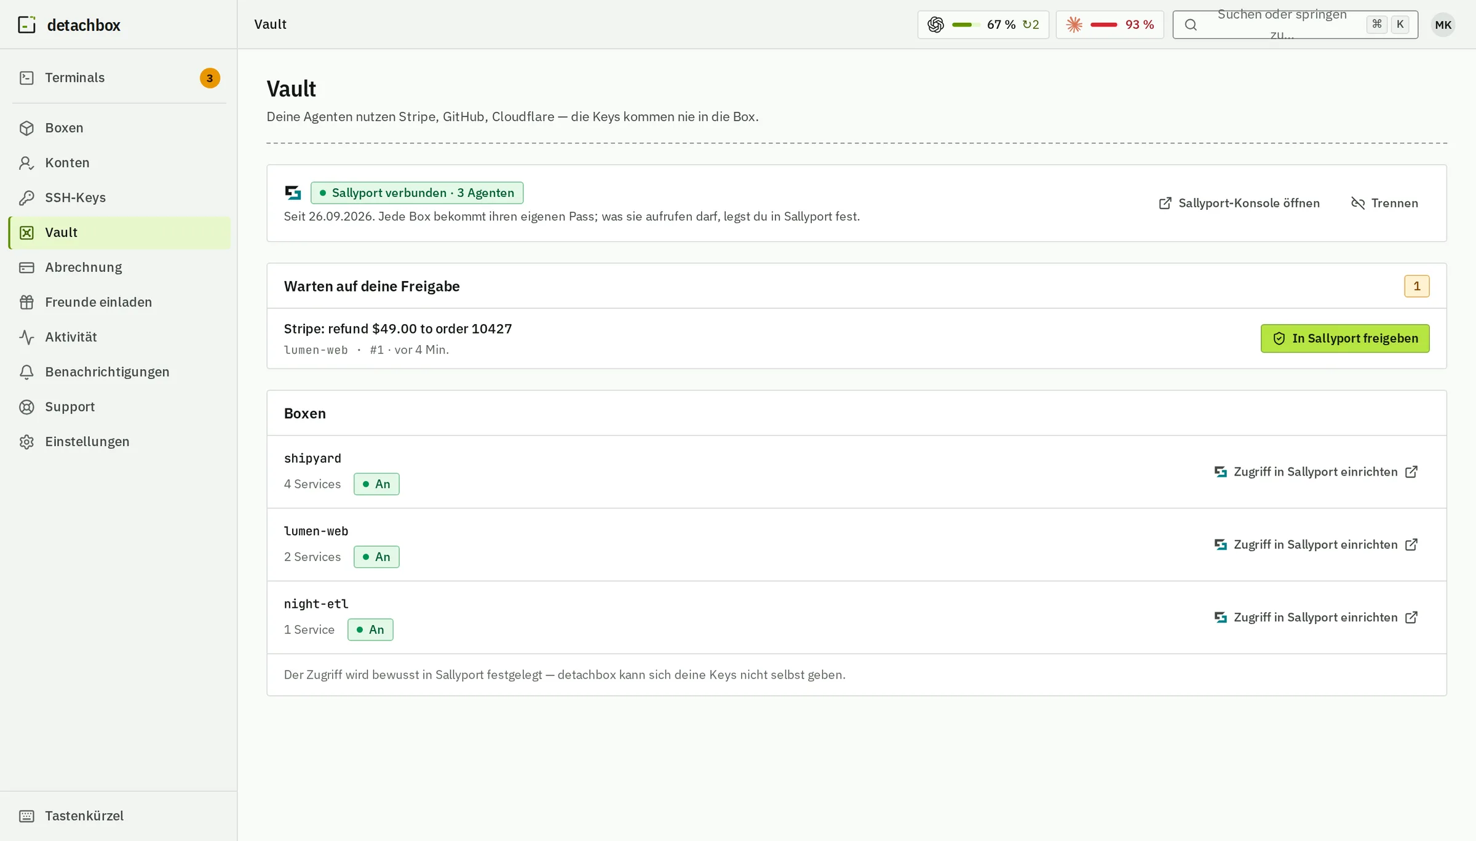Click the lumen-web box name
Image resolution: width=1476 pixels, height=841 pixels.
point(316,531)
